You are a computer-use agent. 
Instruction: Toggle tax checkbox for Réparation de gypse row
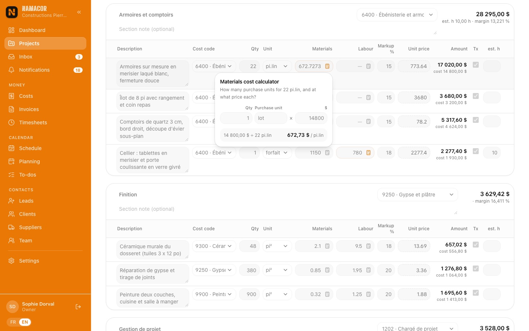click(476, 268)
